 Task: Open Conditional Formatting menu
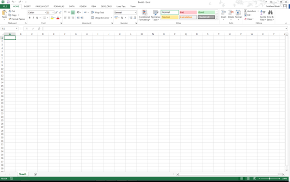click(144, 15)
